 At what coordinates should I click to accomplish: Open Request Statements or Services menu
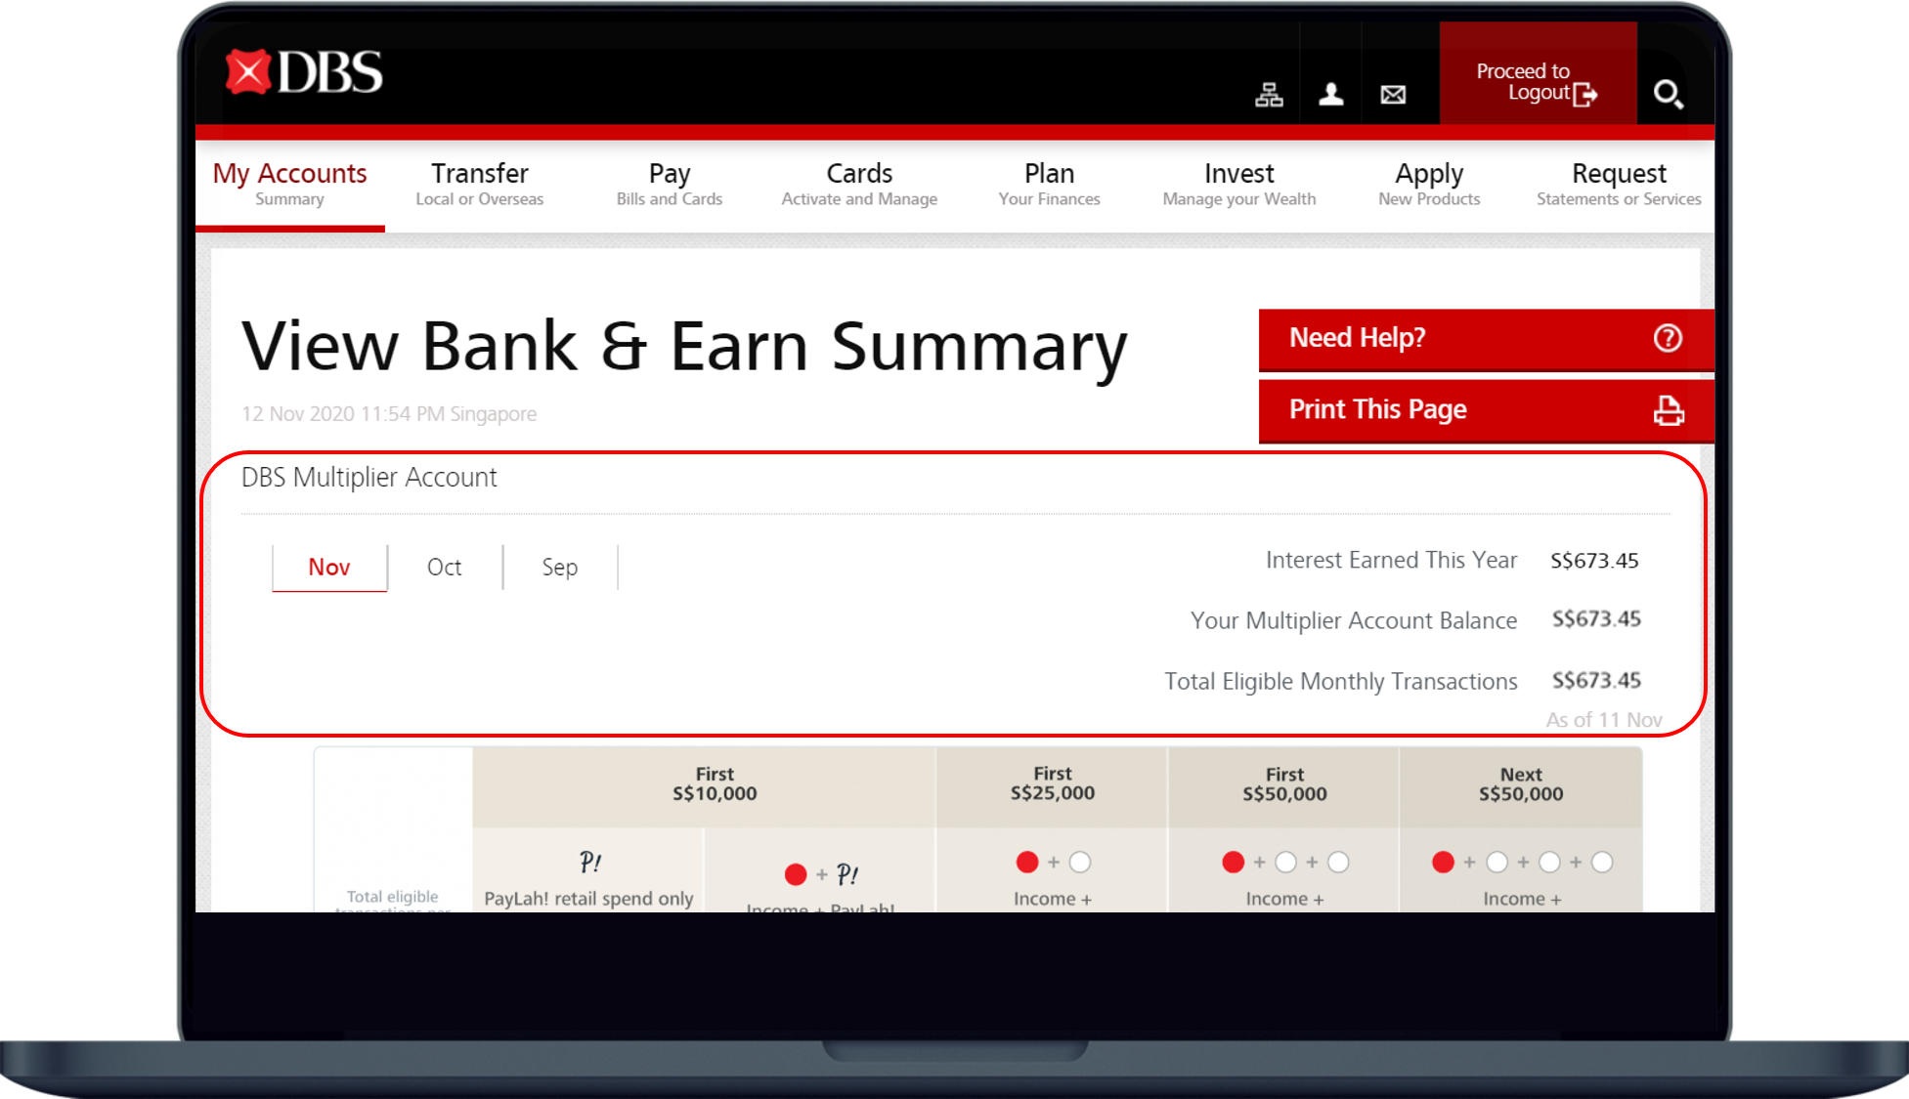[1618, 184]
